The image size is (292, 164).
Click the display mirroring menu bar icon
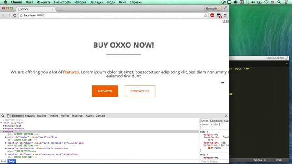click(x=229, y=2)
